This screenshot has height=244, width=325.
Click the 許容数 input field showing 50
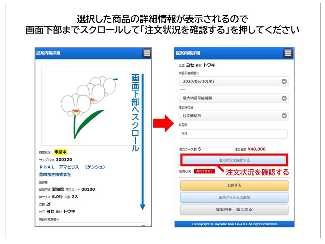(234, 134)
